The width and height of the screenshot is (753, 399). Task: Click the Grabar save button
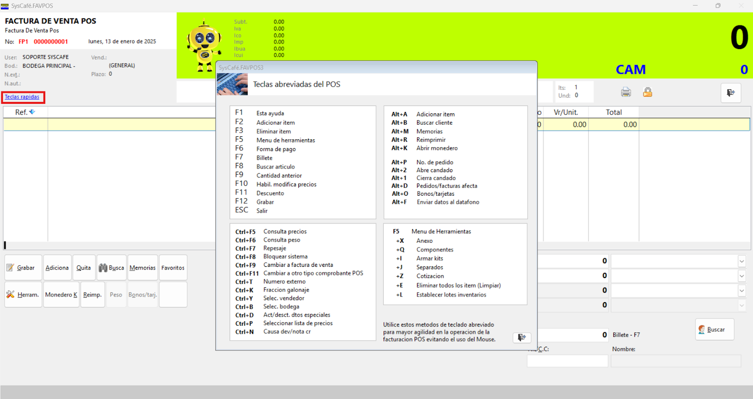click(x=23, y=268)
